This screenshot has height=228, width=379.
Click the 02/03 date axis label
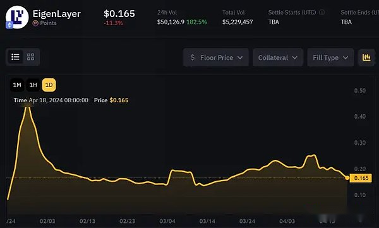pyautogui.click(x=47, y=221)
